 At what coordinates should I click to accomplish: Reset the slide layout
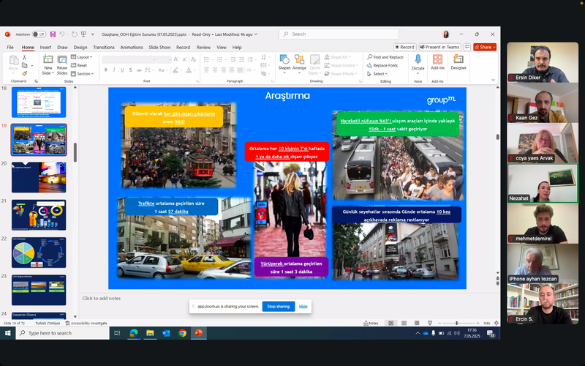click(79, 65)
